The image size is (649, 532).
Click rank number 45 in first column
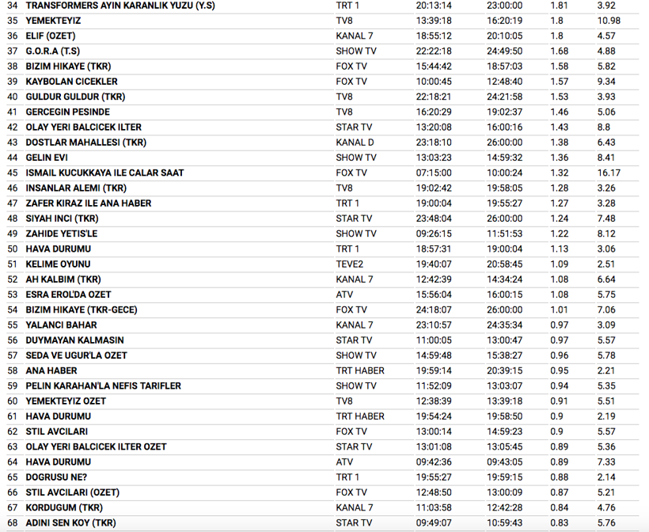pyautogui.click(x=12, y=173)
